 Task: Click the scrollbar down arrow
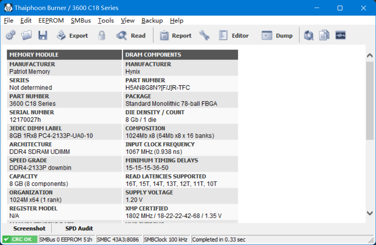pyautogui.click(x=370, y=213)
